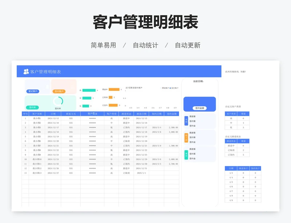
Task: Select the orange 近7日 side tab
Action: (x=186, y=138)
